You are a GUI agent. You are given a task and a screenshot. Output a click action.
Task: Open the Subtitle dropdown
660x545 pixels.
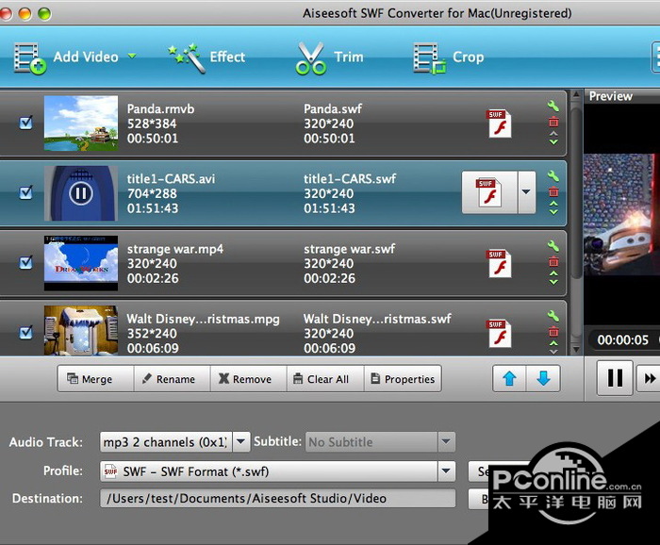(446, 442)
